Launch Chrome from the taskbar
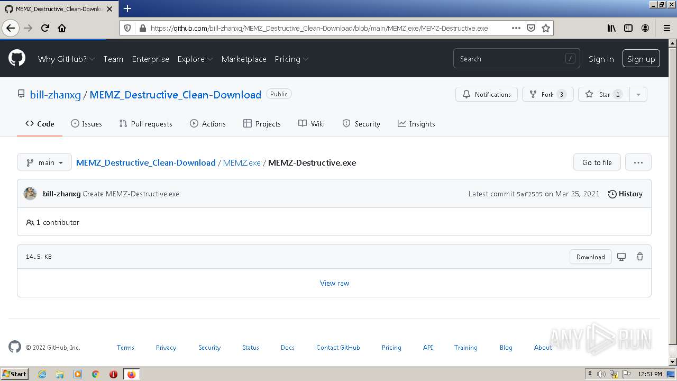 tap(96, 374)
